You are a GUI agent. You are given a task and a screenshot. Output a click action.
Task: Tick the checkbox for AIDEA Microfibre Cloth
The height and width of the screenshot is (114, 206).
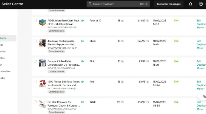pyautogui.click(x=35, y=20)
